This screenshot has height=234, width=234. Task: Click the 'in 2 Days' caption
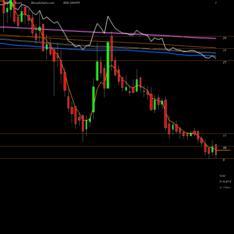point(225,187)
